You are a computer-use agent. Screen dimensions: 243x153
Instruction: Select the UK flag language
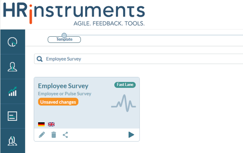[51, 124]
